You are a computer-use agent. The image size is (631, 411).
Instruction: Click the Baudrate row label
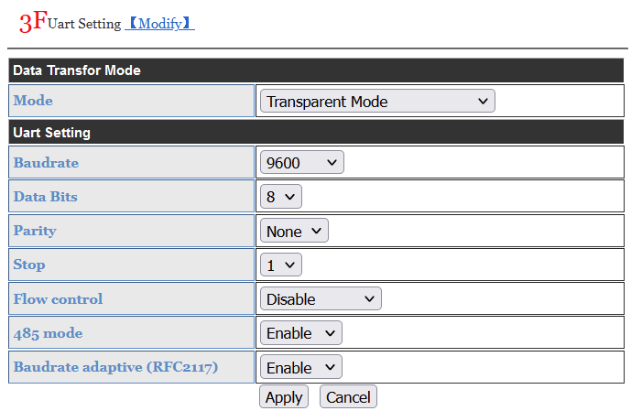46,163
